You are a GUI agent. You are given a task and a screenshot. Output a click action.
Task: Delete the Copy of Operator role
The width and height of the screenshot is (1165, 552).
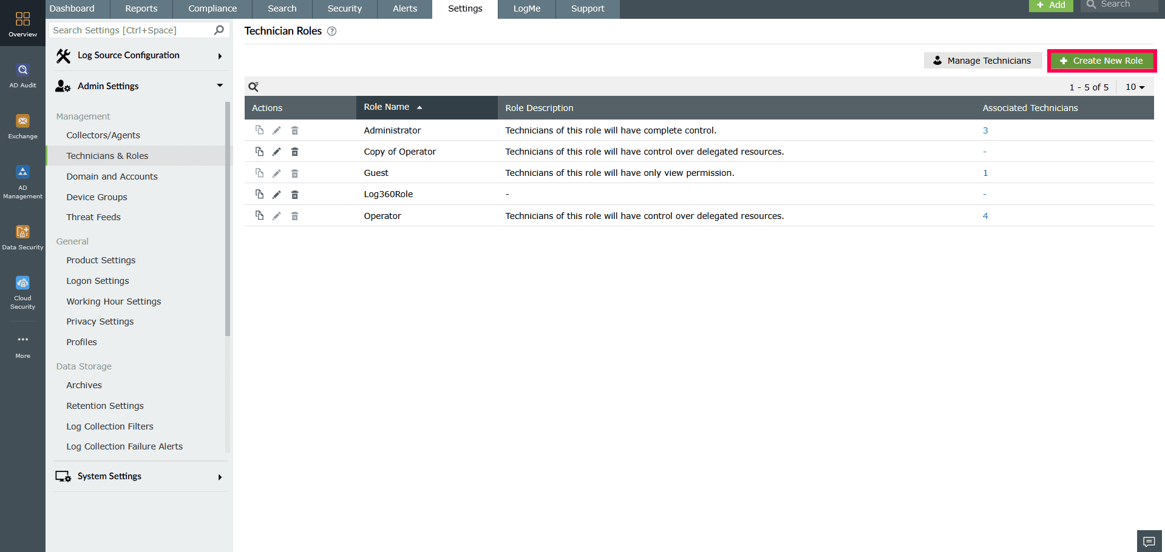click(295, 151)
